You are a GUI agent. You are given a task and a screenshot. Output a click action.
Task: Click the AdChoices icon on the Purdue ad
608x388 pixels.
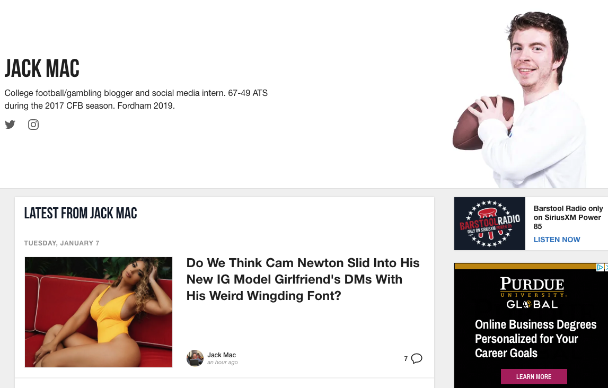(600, 267)
